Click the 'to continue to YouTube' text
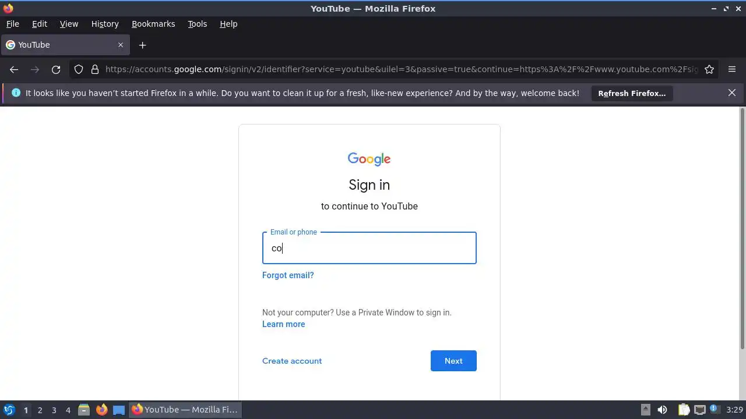746x419 pixels. [369, 206]
